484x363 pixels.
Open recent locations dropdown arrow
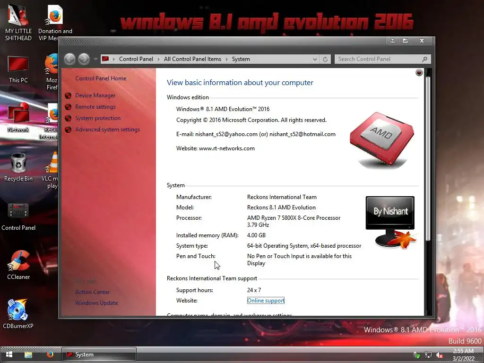[95, 59]
